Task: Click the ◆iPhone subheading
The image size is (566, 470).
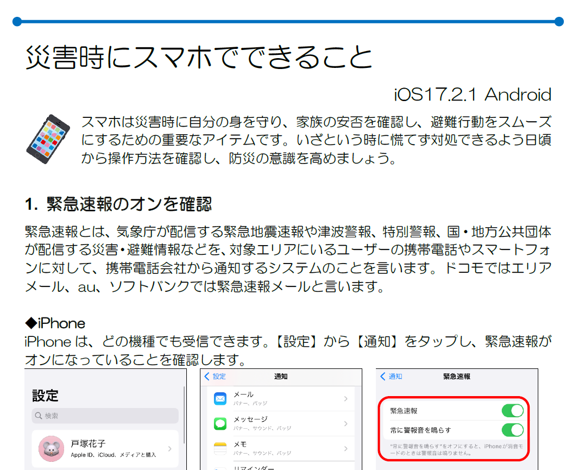Action: 55,323
